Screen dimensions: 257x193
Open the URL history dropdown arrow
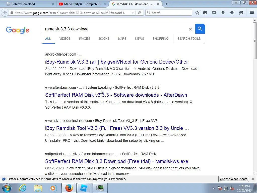coord(133,13)
